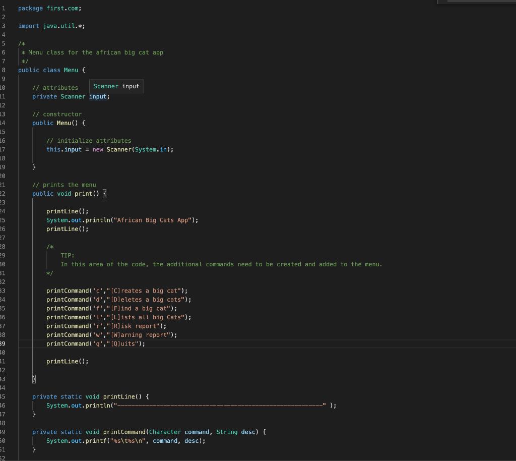Click the "// initialize attributes" comment

click(x=89, y=141)
